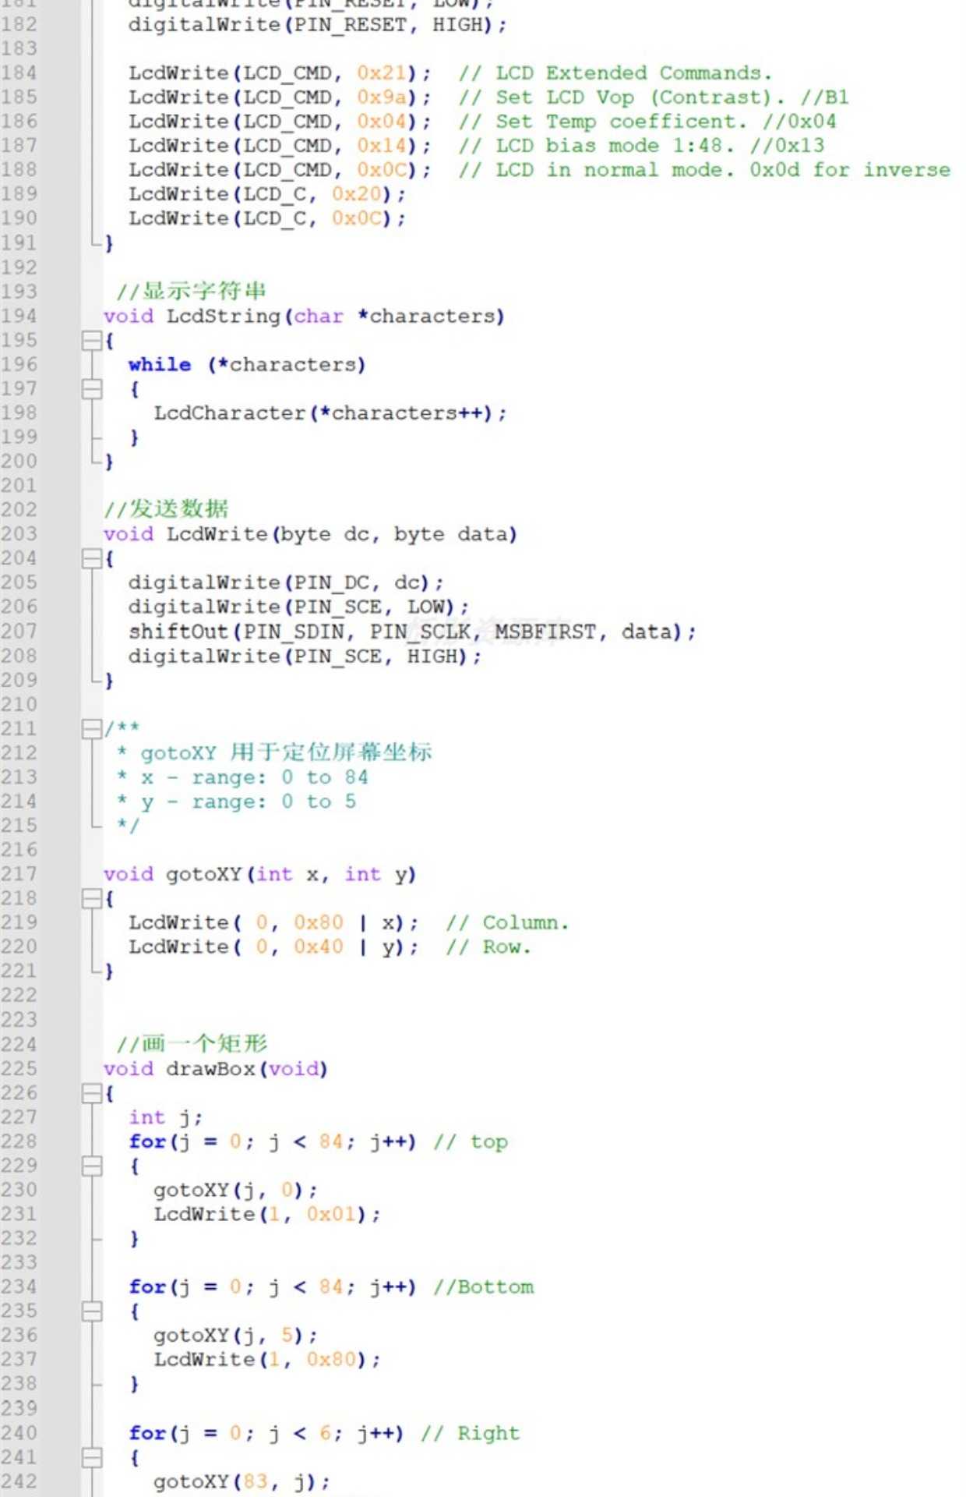The image size is (966, 1497).
Task: Click the '// Row.' comment
Action: coord(488,947)
